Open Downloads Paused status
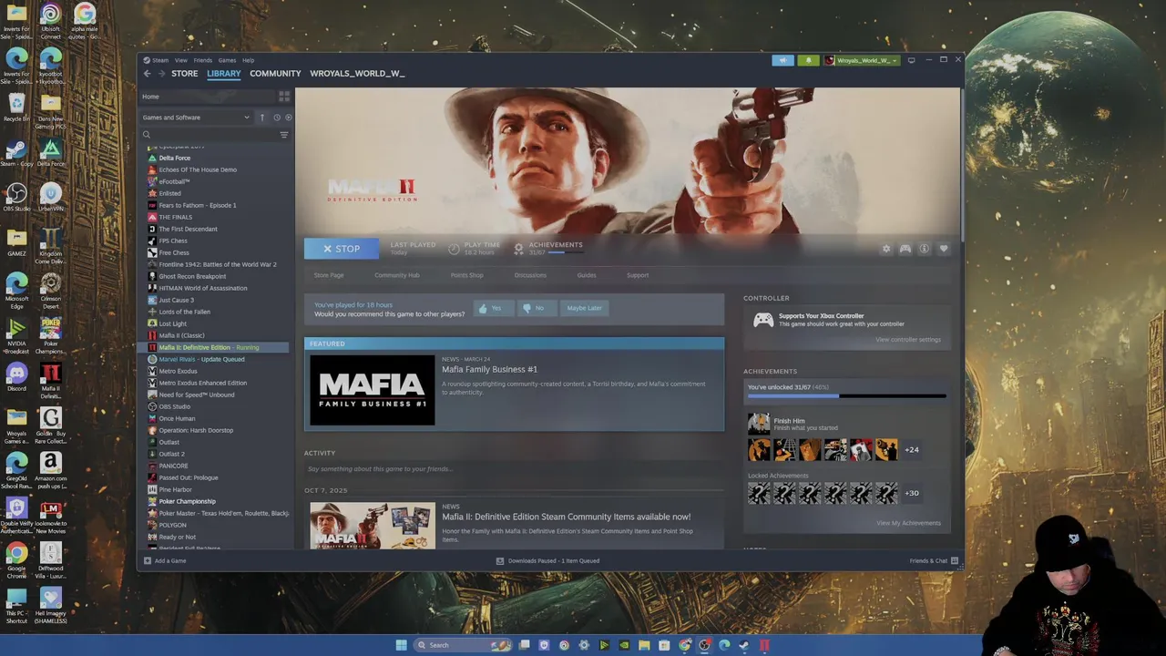The image size is (1166, 656). [x=547, y=560]
